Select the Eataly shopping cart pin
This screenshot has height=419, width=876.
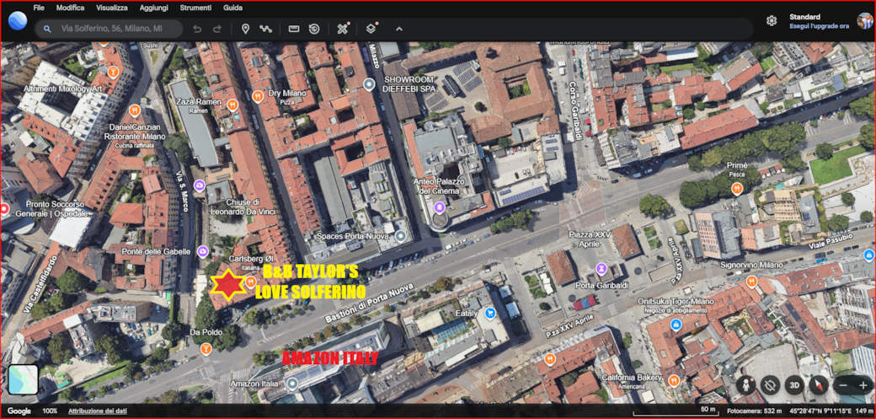coord(490,312)
